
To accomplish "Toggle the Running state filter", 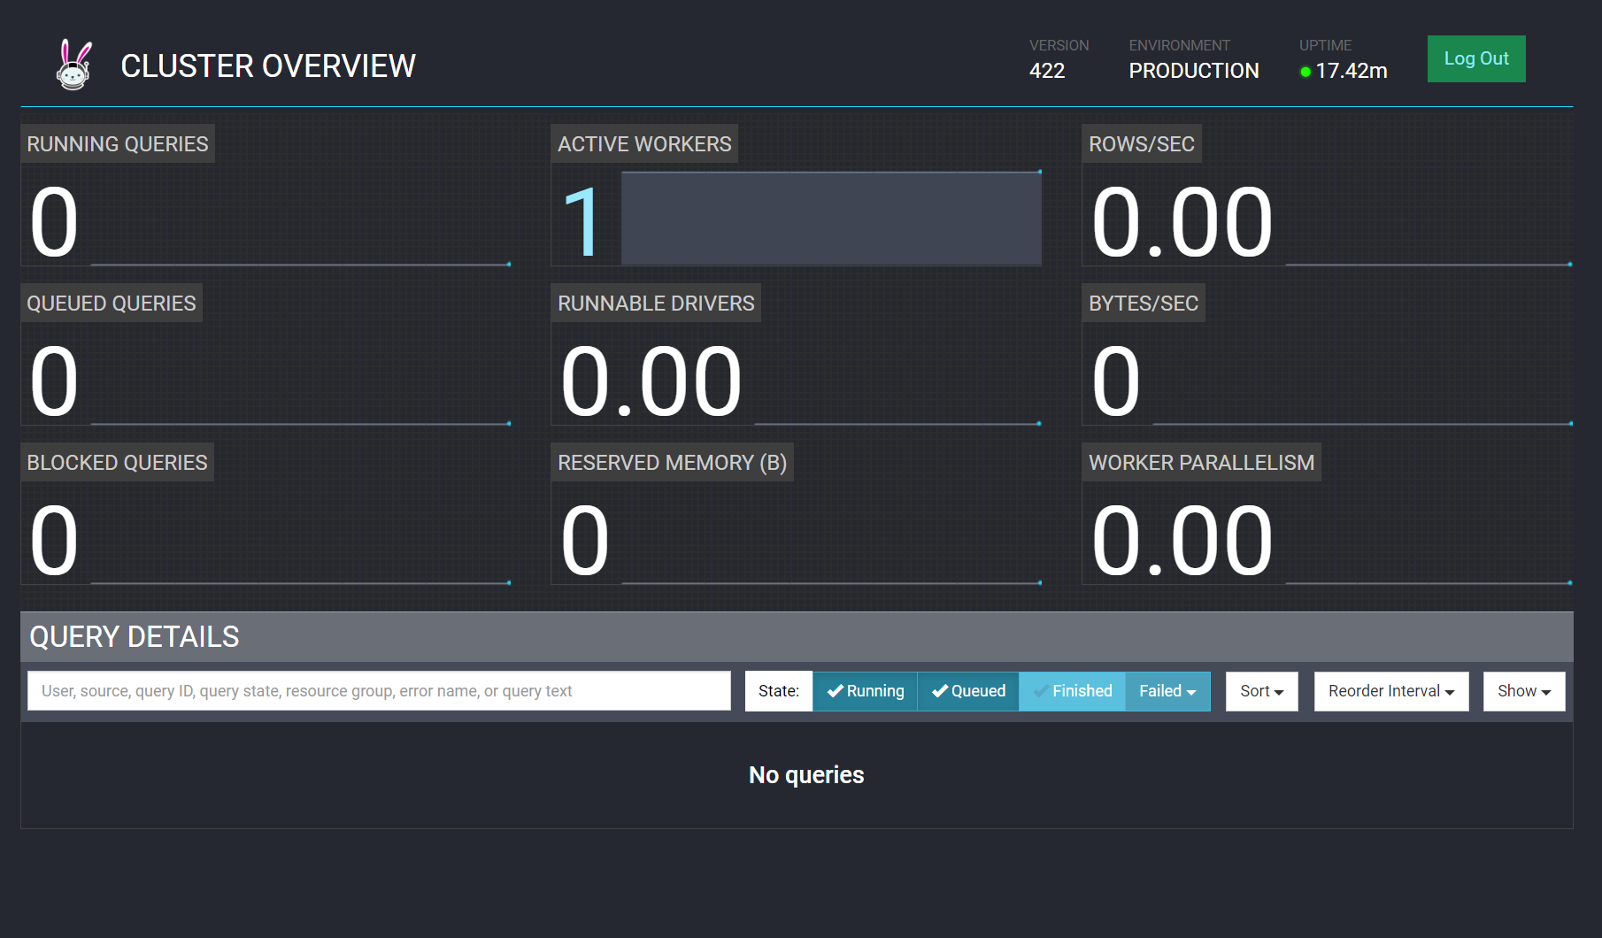I will coord(865,691).
